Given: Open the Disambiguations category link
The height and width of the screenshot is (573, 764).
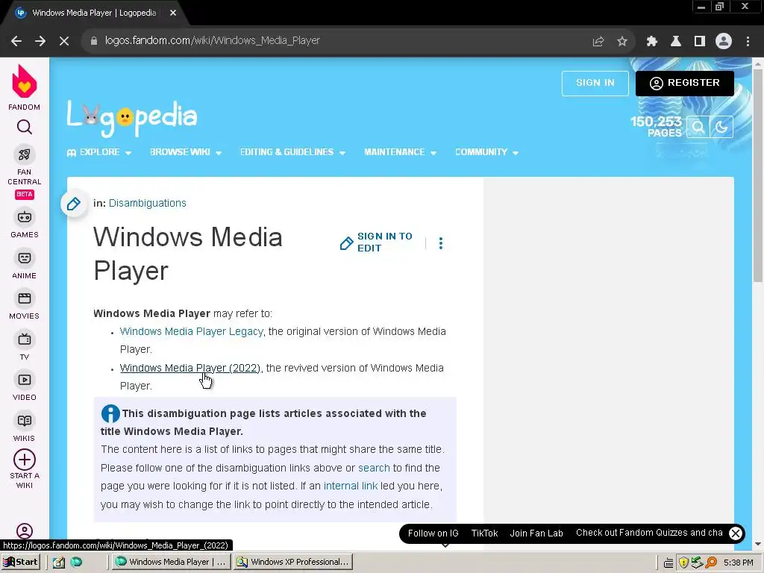Looking at the screenshot, I should [x=147, y=203].
